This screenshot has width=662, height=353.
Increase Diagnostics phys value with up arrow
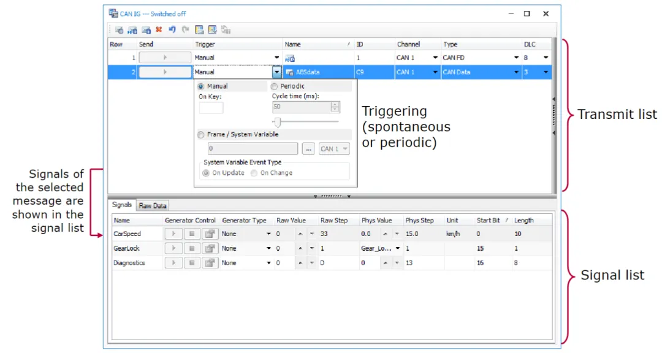(x=385, y=263)
